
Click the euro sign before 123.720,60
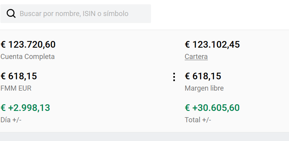(x=3, y=45)
